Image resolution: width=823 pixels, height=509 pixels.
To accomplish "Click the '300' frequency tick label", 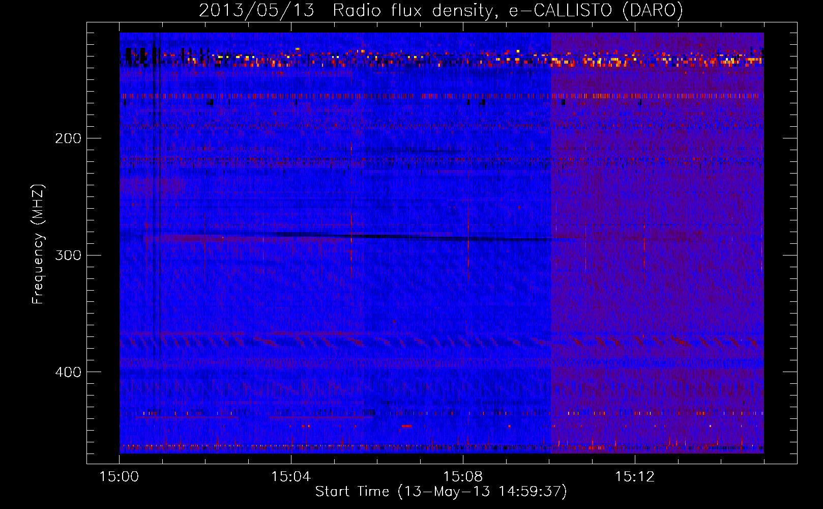I will [x=68, y=255].
